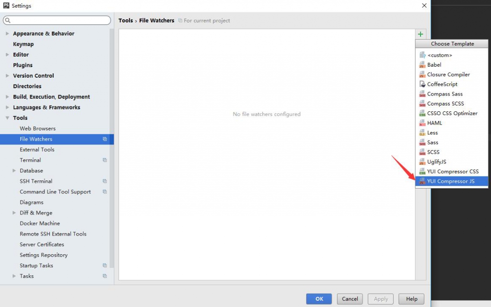491x307 pixels.
Task: Close the Settings dialog window
Action: [424, 6]
